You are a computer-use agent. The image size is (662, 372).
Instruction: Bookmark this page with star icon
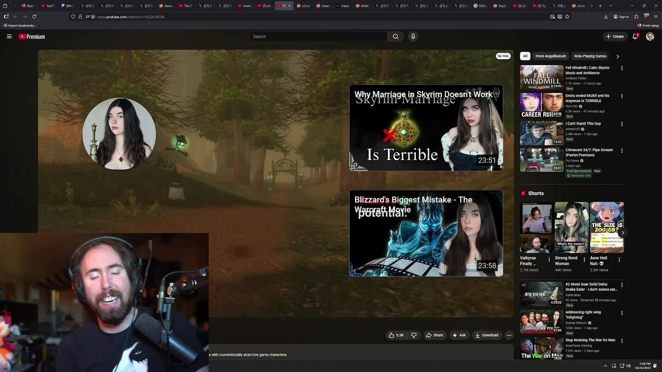(567, 17)
